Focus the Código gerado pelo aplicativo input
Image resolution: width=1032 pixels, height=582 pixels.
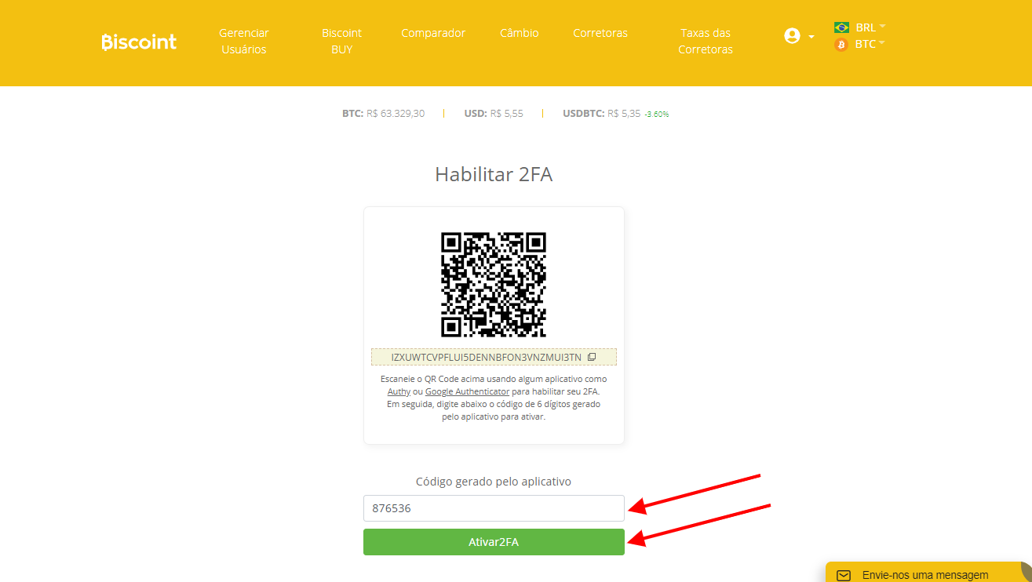click(494, 508)
